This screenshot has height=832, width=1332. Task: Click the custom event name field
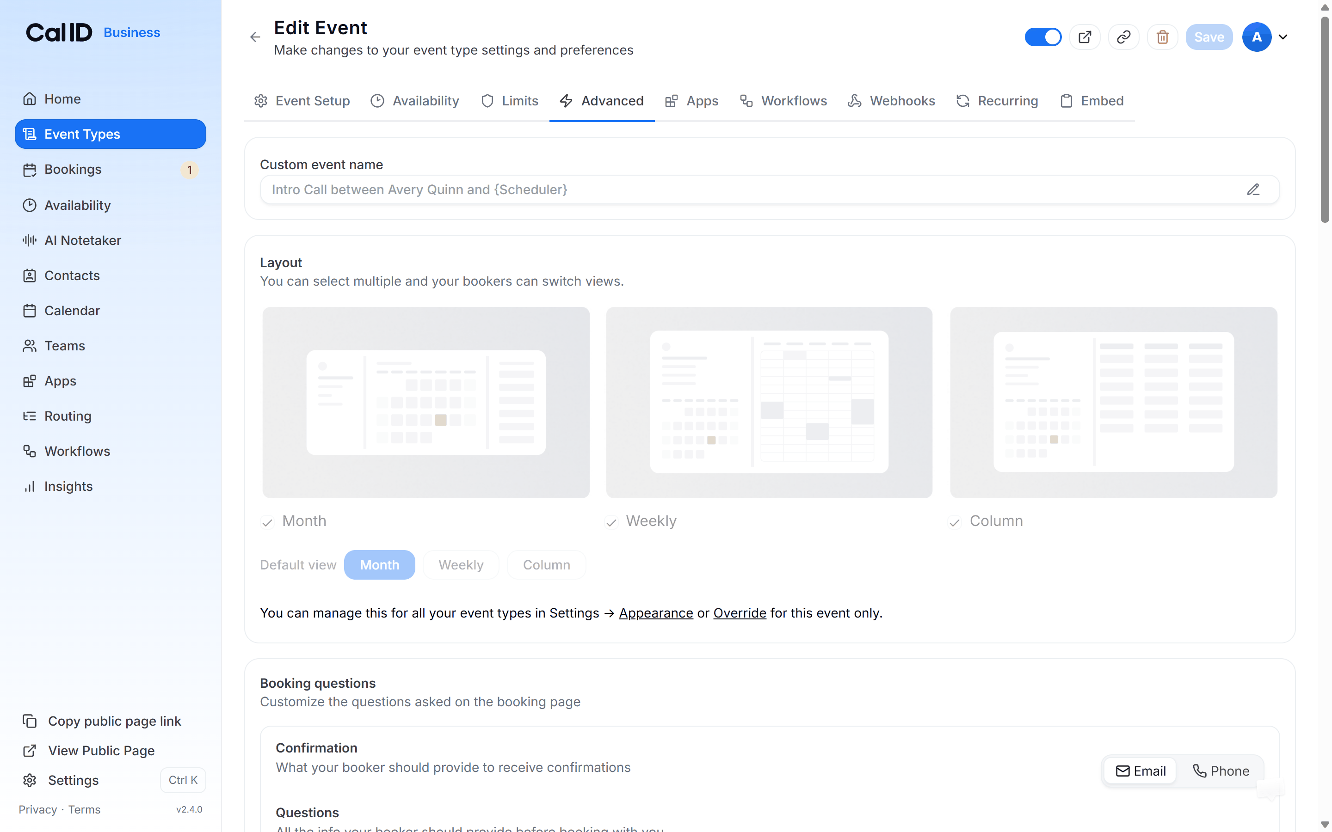pos(770,190)
